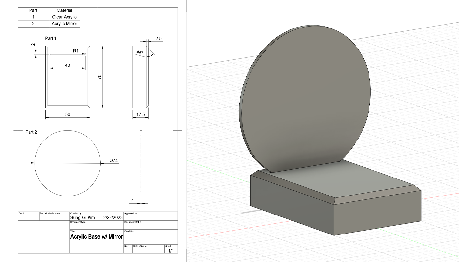The height and width of the screenshot is (262, 459).
Task: Select the sheet number "1/1"
Action: [x=171, y=251]
